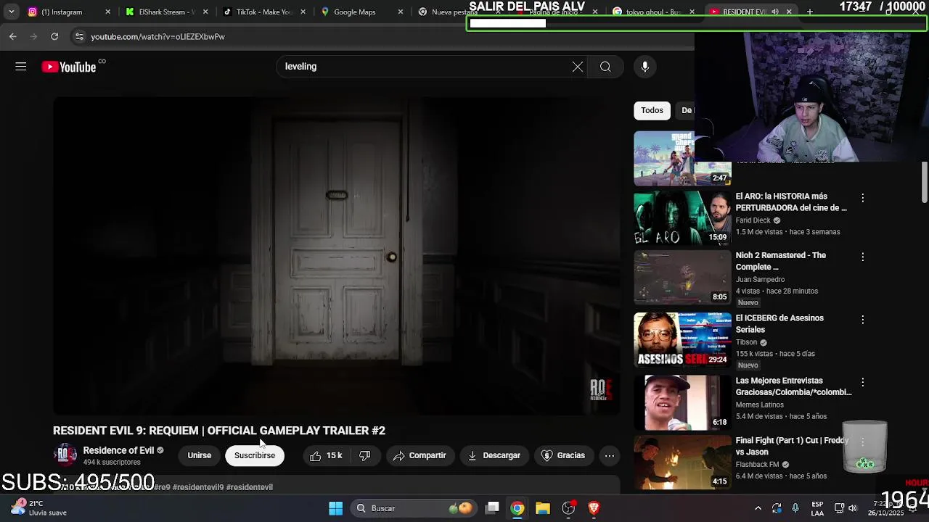This screenshot has height=522, width=929.
Task: Click the page vertical scrollbar thumb
Action: pos(925,183)
